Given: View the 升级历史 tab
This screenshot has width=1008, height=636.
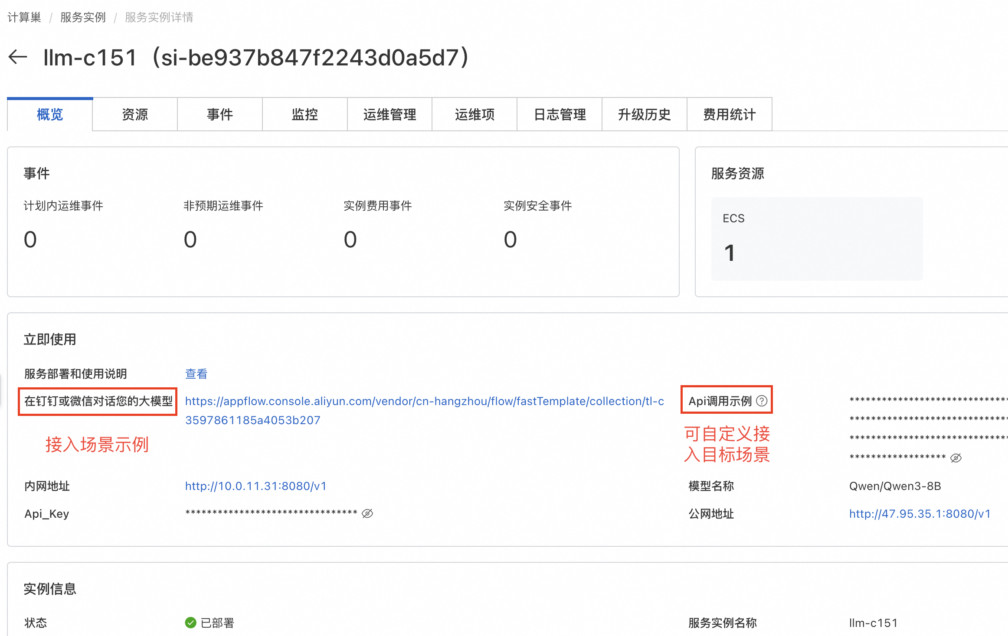Looking at the screenshot, I should [x=644, y=114].
